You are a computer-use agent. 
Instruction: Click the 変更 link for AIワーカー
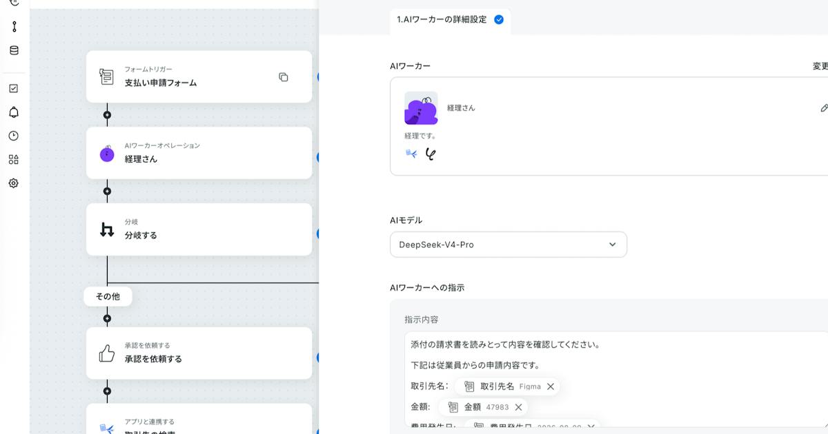pyautogui.click(x=820, y=66)
